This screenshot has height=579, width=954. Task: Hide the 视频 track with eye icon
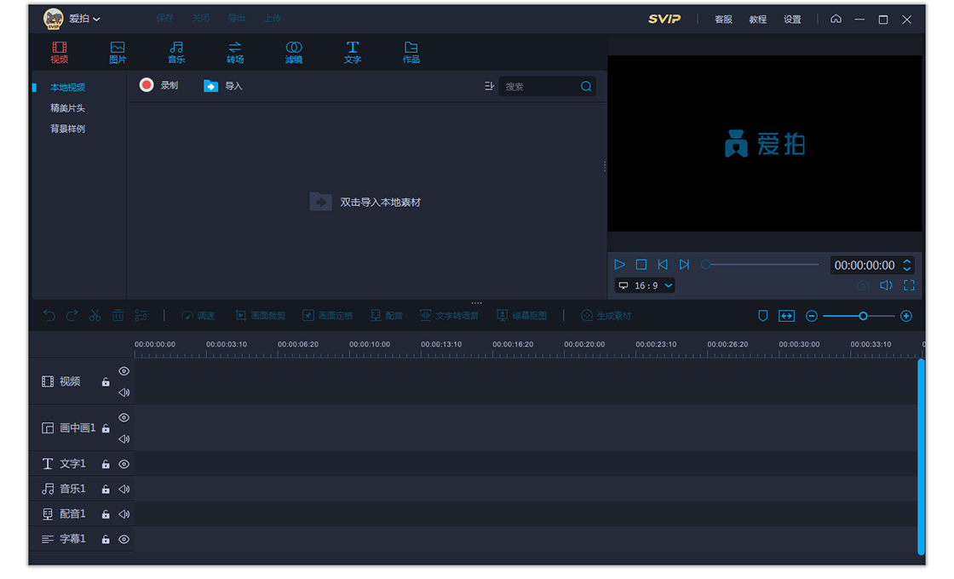[x=124, y=371]
